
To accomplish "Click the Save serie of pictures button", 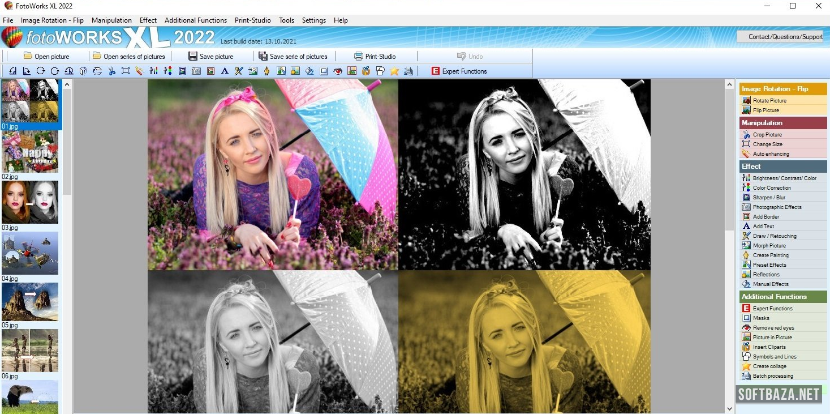I will (293, 57).
